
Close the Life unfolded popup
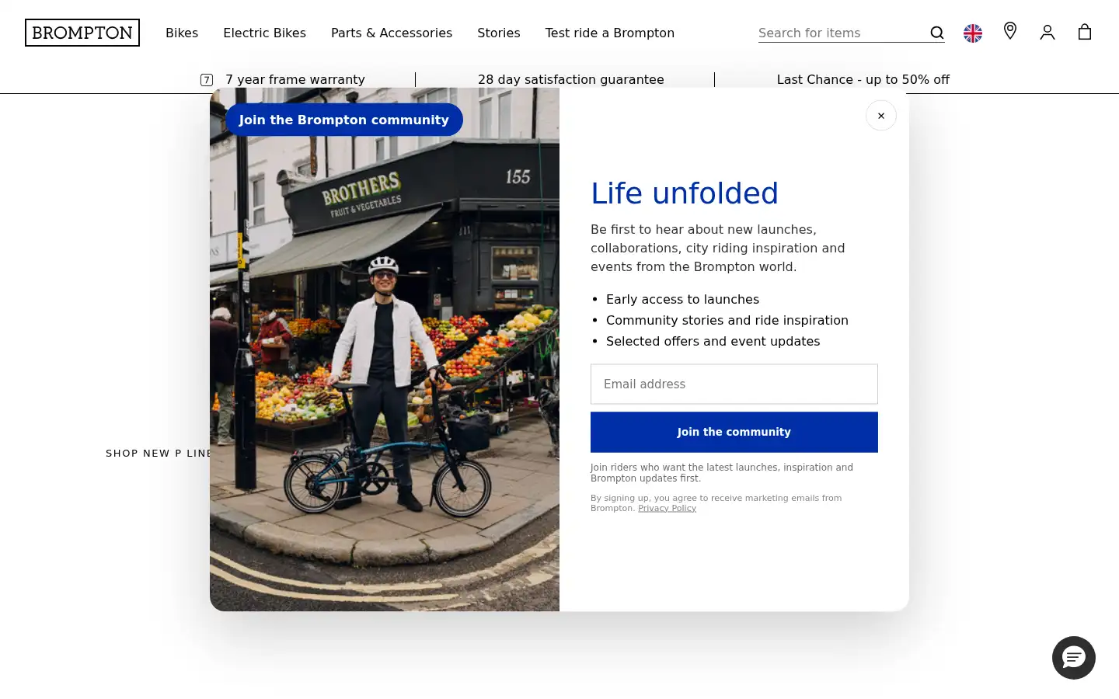pyautogui.click(x=881, y=116)
